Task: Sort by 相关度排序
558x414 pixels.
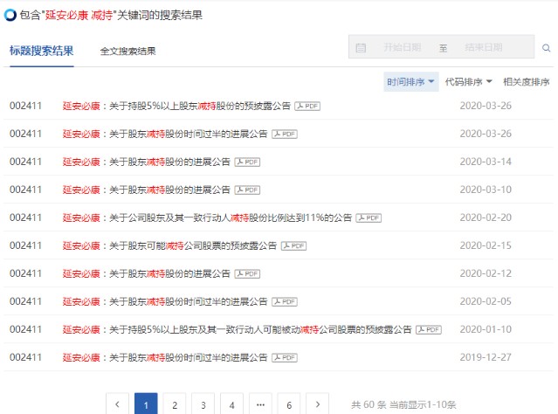Action: coord(527,82)
